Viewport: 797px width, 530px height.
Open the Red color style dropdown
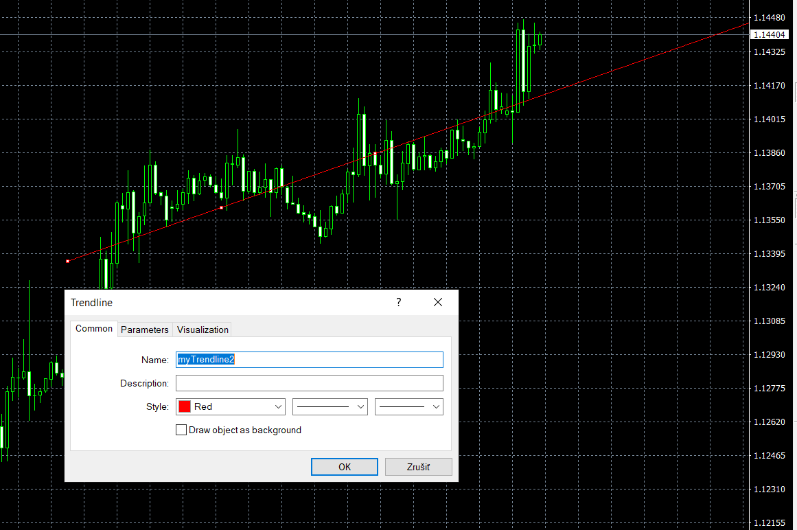pyautogui.click(x=230, y=406)
